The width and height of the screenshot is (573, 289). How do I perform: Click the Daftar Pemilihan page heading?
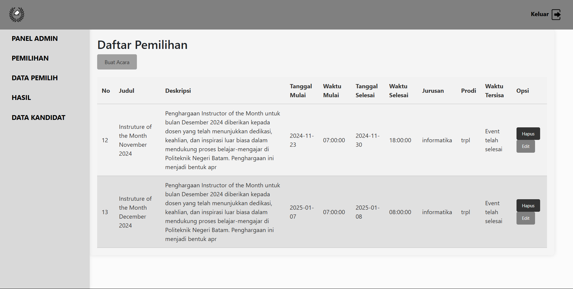point(142,45)
